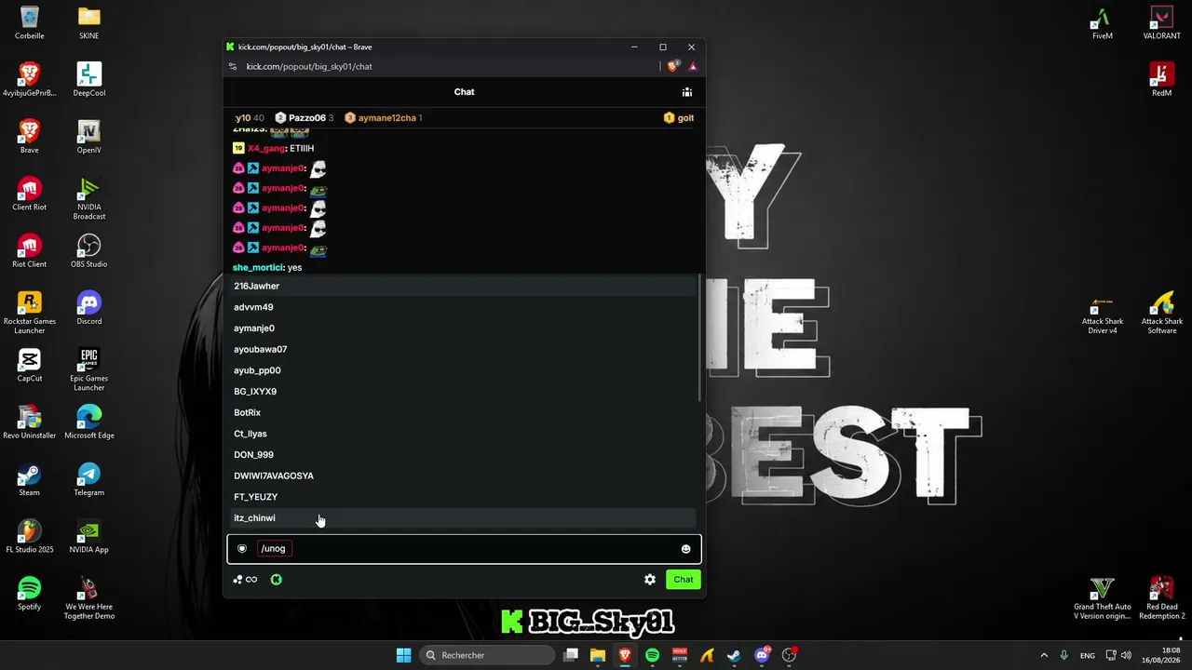Open Discord from the taskbar
The image size is (1192, 670).
762,655
